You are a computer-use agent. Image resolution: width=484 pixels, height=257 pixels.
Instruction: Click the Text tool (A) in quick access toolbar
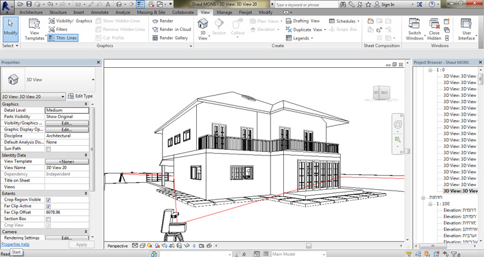[x=108, y=5]
